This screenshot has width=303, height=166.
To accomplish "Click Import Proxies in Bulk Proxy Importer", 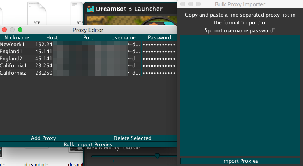I will (x=240, y=161).
